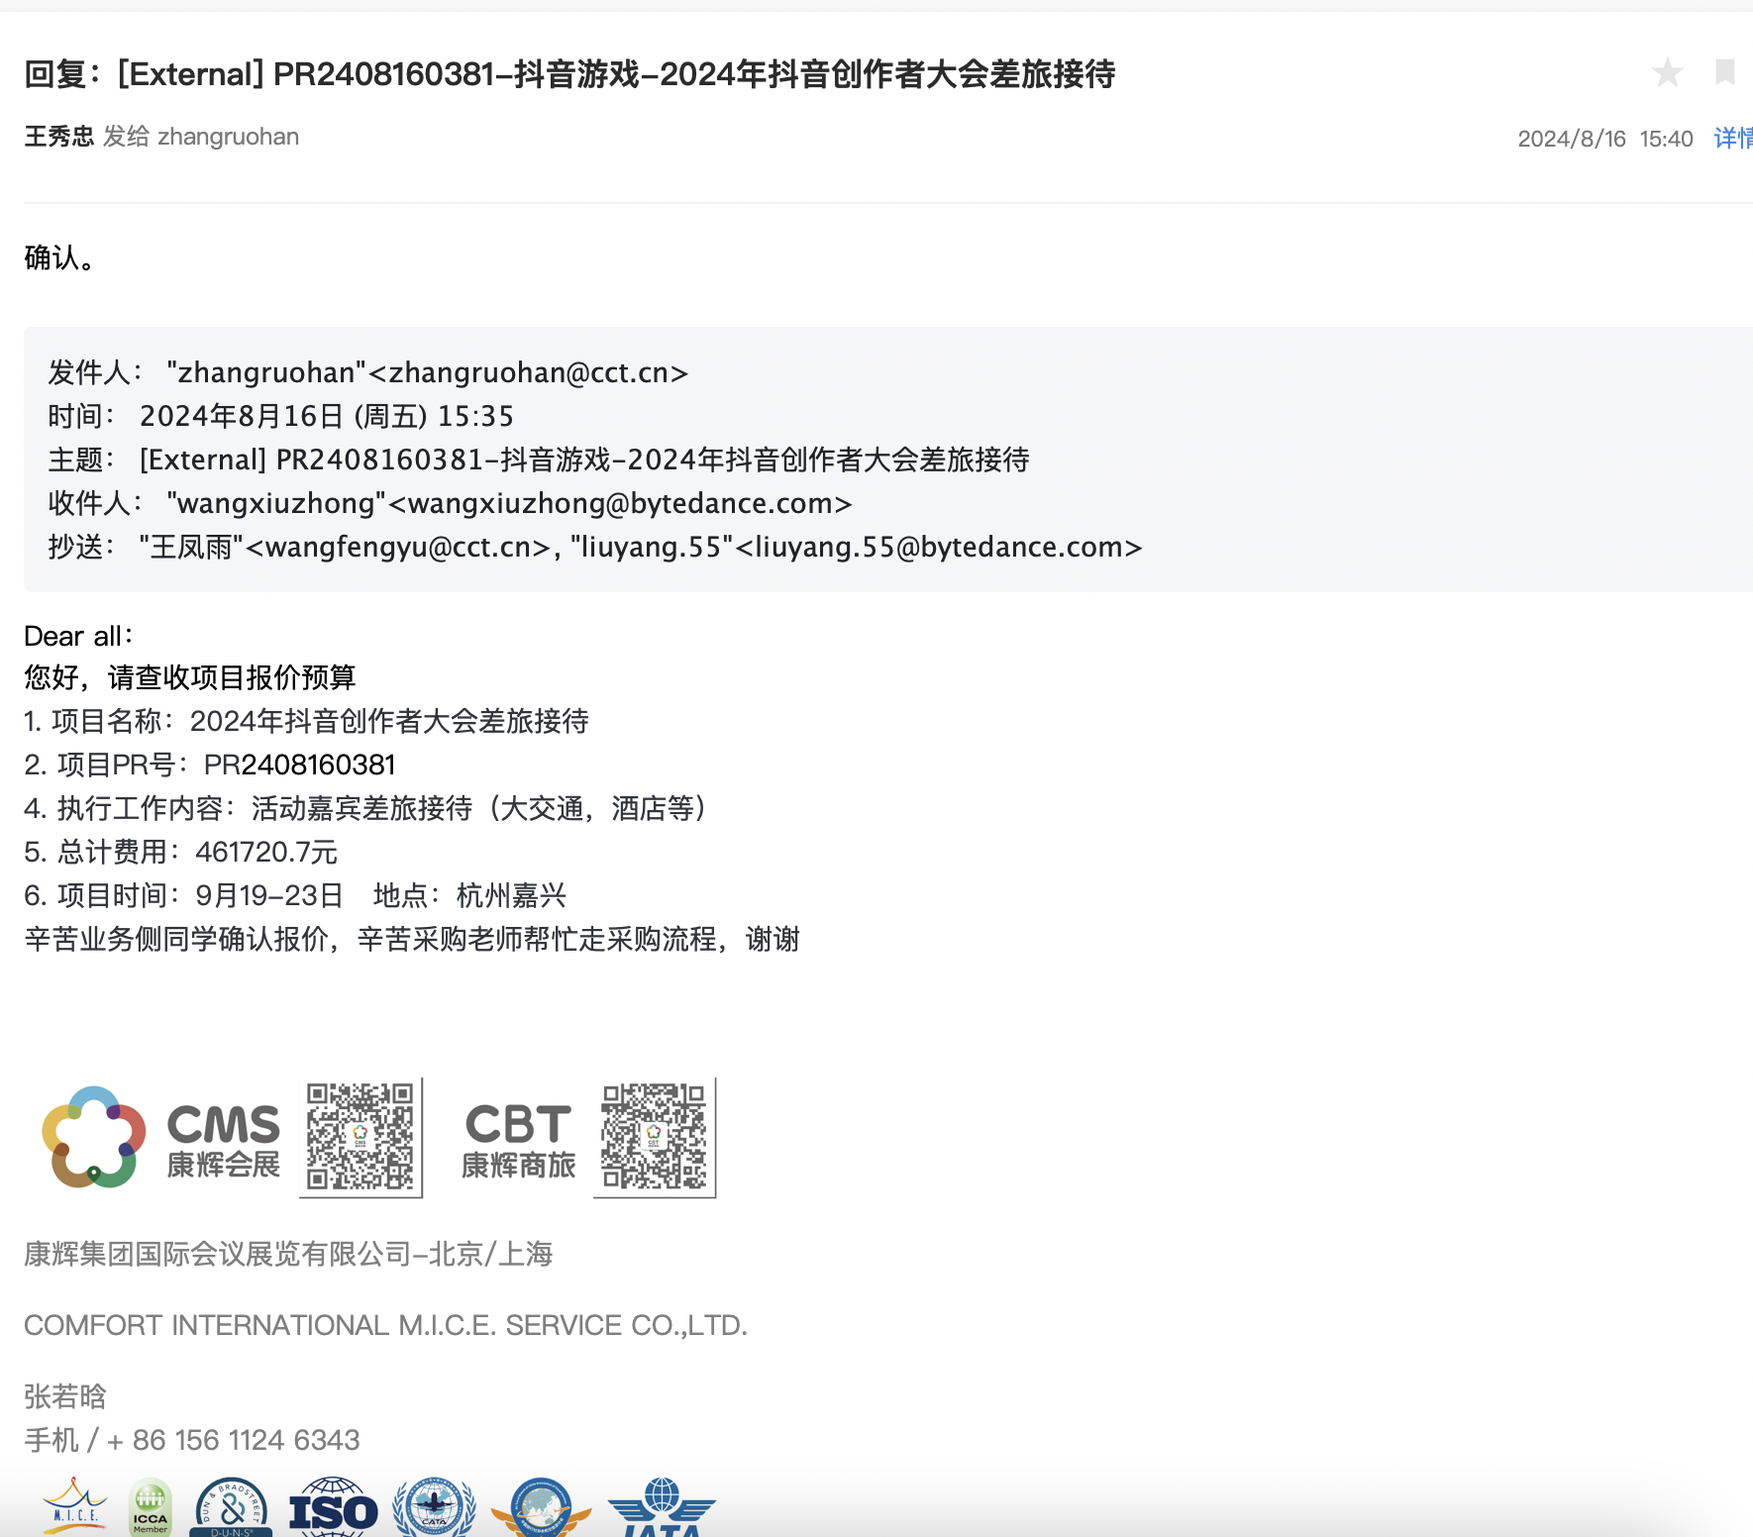
Task: Click the liuyang.55@bytedance.com CC address
Action: click(x=939, y=547)
